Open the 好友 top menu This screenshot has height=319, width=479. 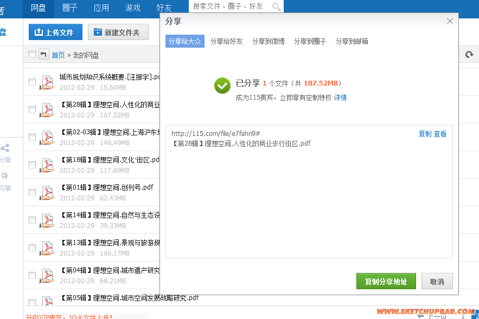(x=164, y=8)
